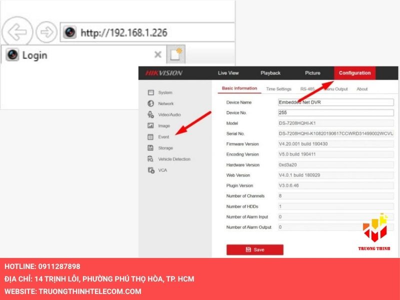Click Number of Channels value 8
The width and height of the screenshot is (400, 300).
pyautogui.click(x=335, y=196)
